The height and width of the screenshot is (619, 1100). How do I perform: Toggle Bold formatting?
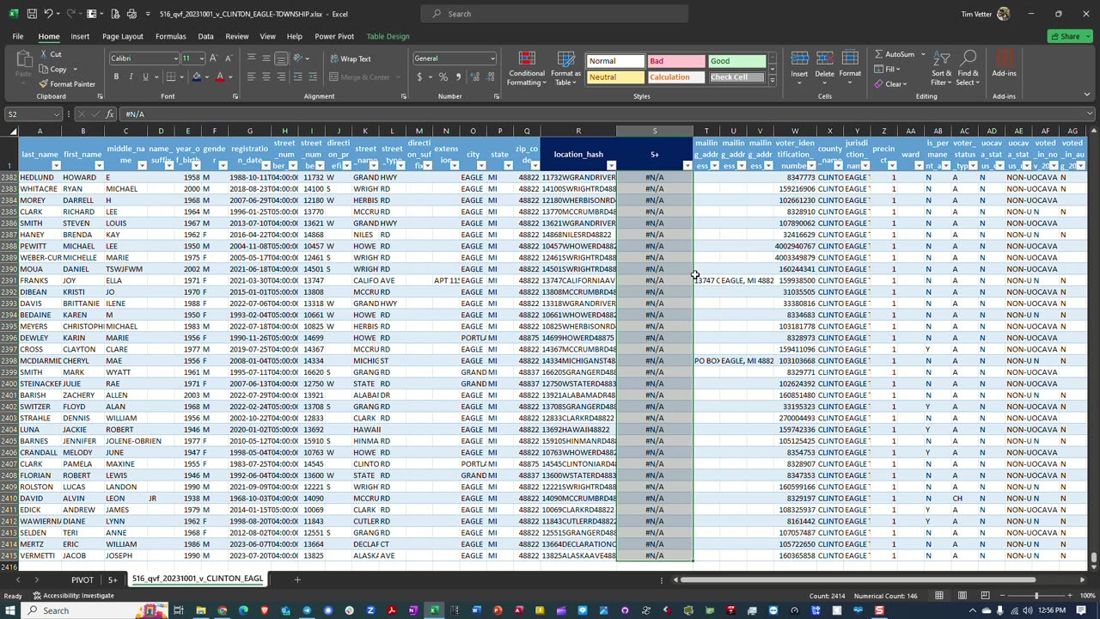116,77
